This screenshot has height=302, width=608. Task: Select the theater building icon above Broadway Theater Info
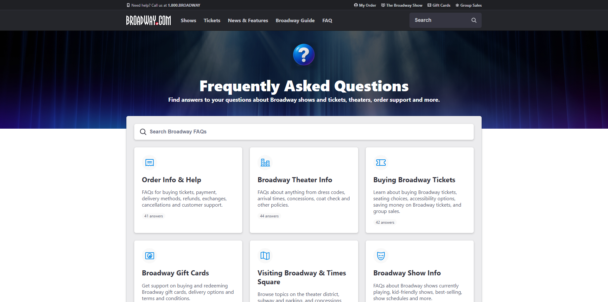265,163
